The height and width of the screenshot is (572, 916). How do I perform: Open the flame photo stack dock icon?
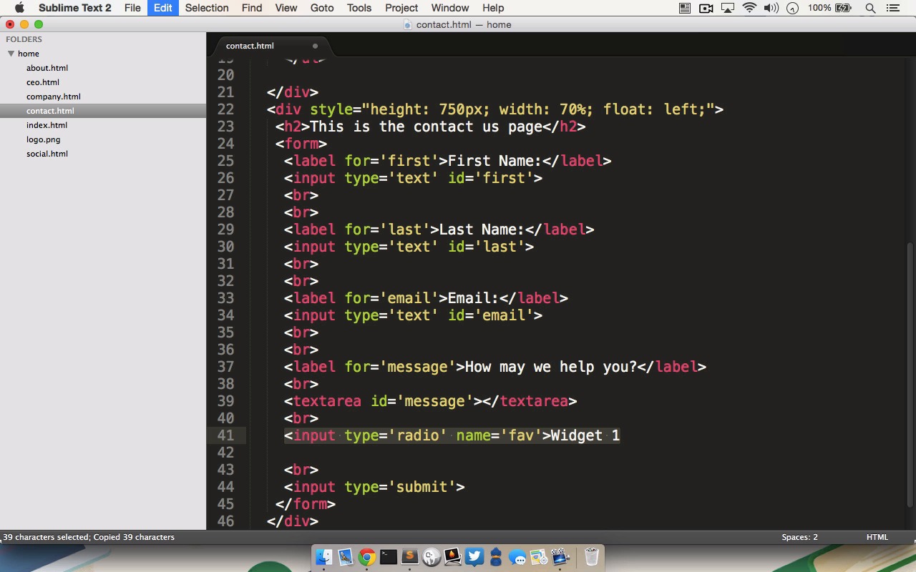(x=453, y=557)
